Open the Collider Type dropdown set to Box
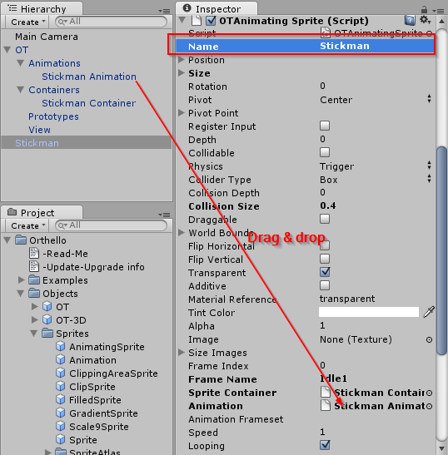The image size is (448, 455). coord(376,180)
